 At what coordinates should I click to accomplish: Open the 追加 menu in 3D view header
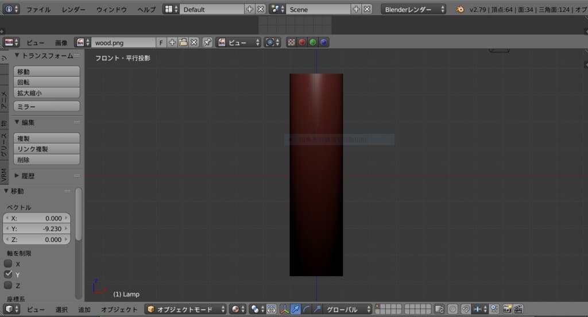tap(84, 309)
